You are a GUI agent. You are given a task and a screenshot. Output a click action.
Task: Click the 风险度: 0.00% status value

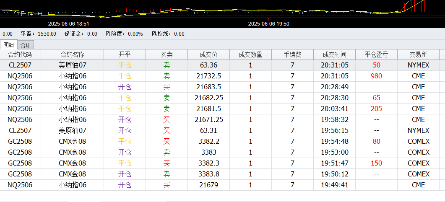[124, 34]
